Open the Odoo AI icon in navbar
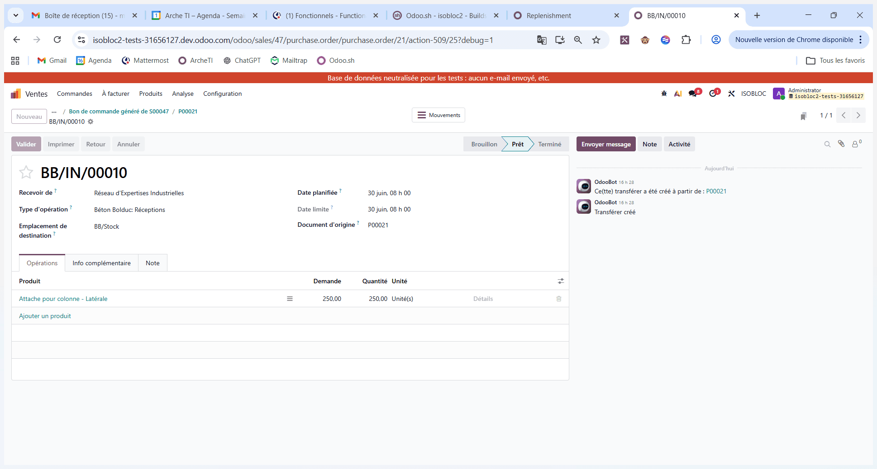877x469 pixels. (678, 94)
